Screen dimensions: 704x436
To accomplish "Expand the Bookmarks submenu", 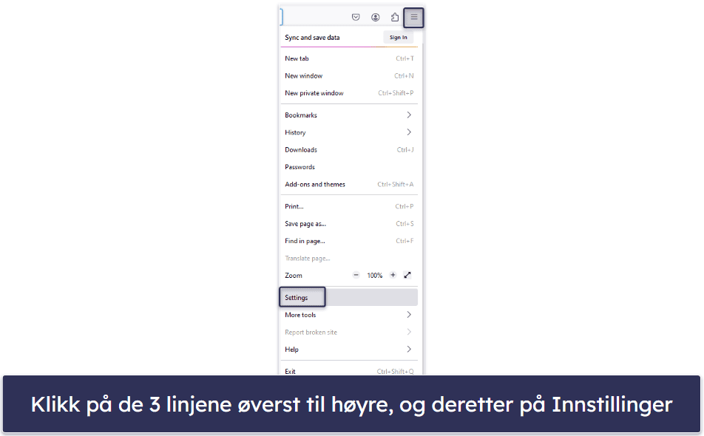I will [x=349, y=115].
